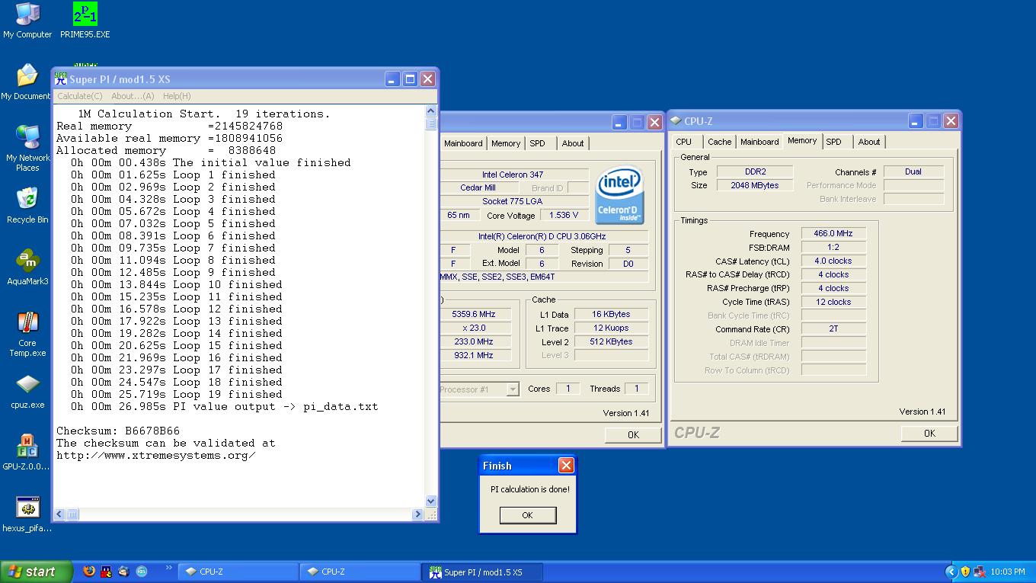Click Super PI horizontal scrollbar right arrow
The height and width of the screenshot is (583, 1036).
click(x=417, y=514)
